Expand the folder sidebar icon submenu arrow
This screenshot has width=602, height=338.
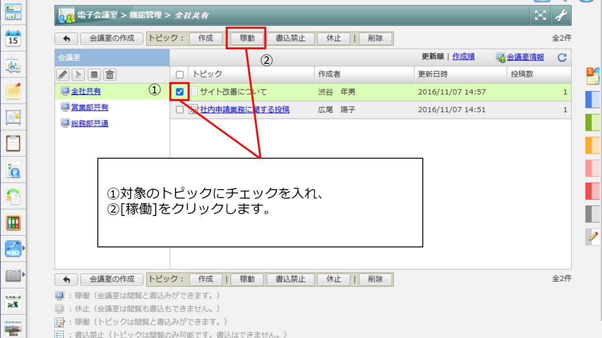[24, 274]
